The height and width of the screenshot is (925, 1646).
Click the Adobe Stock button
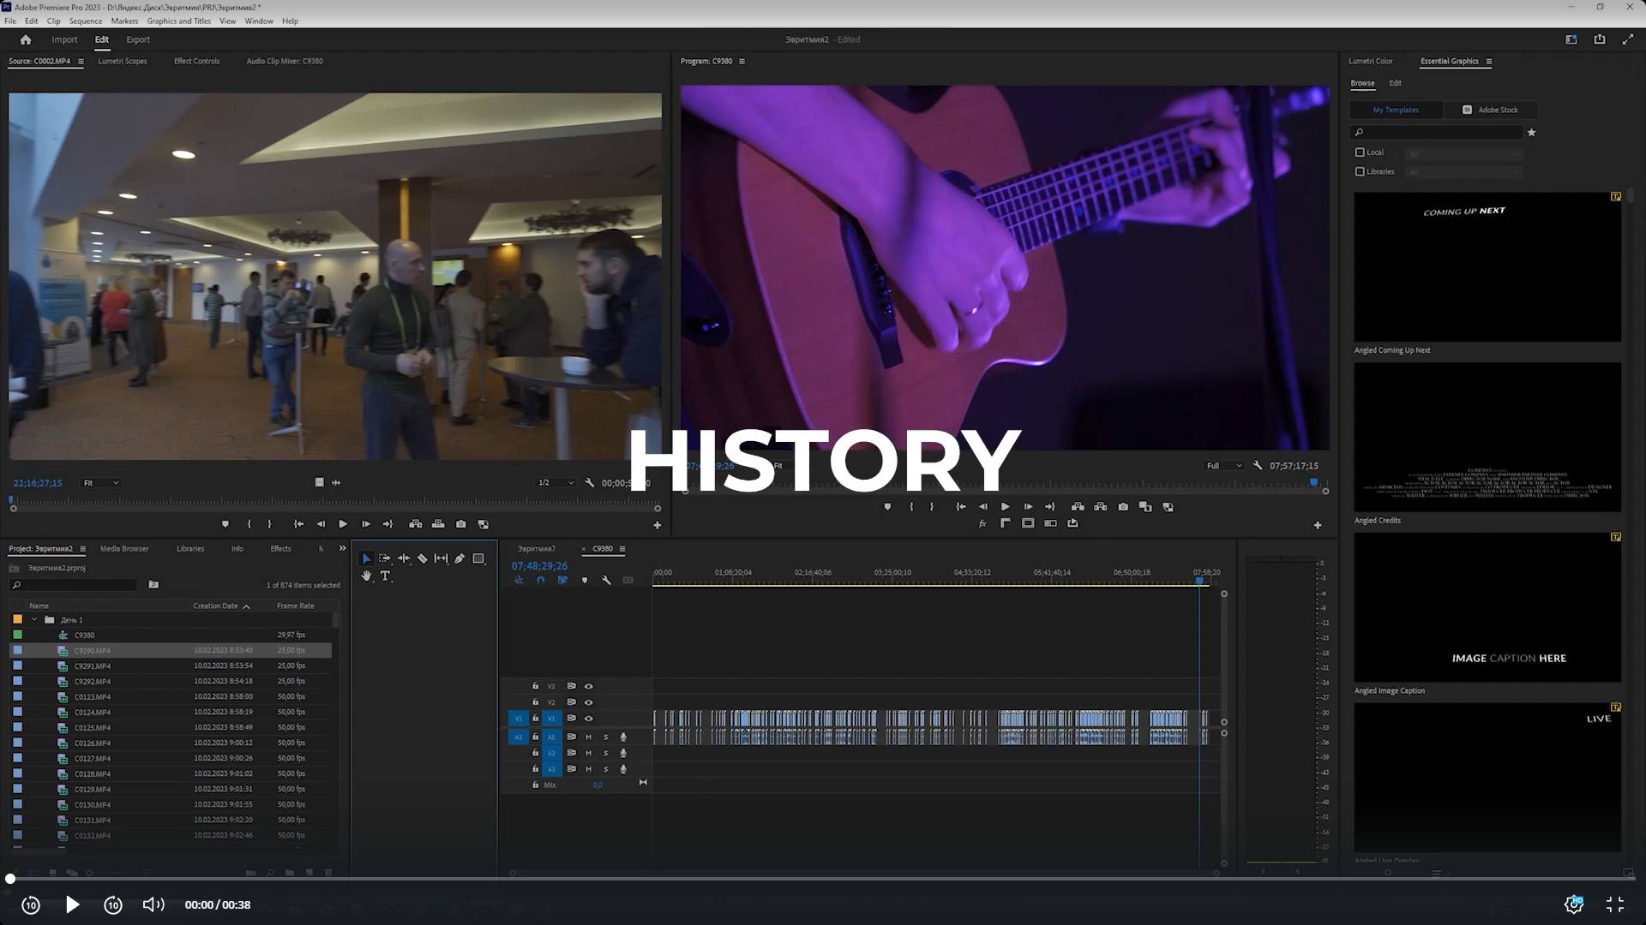click(x=1490, y=110)
